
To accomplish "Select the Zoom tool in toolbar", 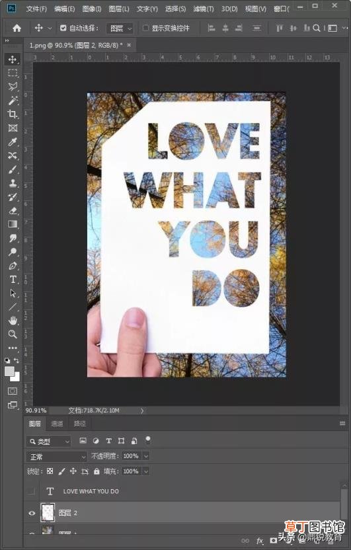I will [x=13, y=334].
